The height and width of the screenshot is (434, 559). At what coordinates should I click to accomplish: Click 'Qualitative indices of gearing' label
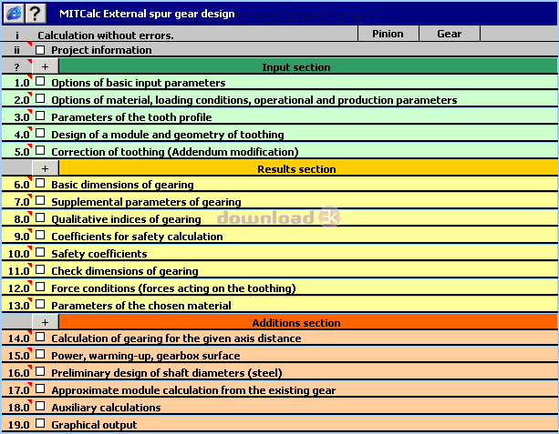point(126,219)
